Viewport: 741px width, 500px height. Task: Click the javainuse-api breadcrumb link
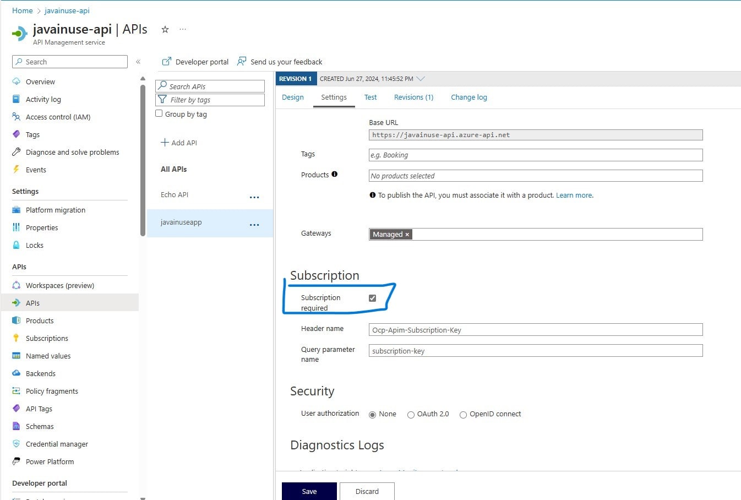click(x=67, y=10)
